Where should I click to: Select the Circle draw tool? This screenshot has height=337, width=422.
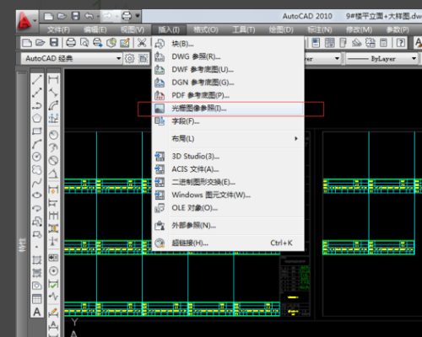37,157
